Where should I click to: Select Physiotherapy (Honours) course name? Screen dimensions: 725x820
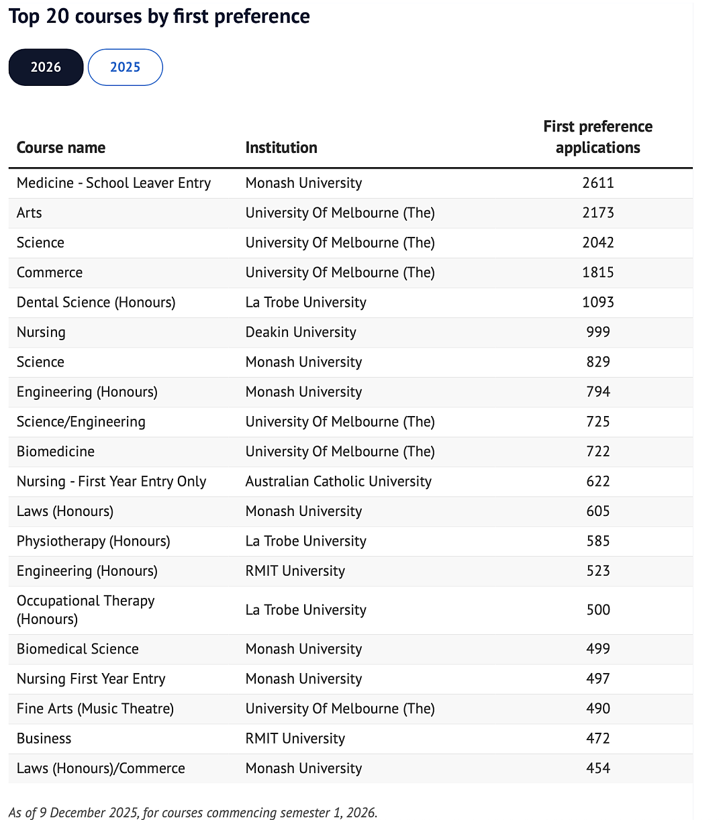tap(93, 541)
